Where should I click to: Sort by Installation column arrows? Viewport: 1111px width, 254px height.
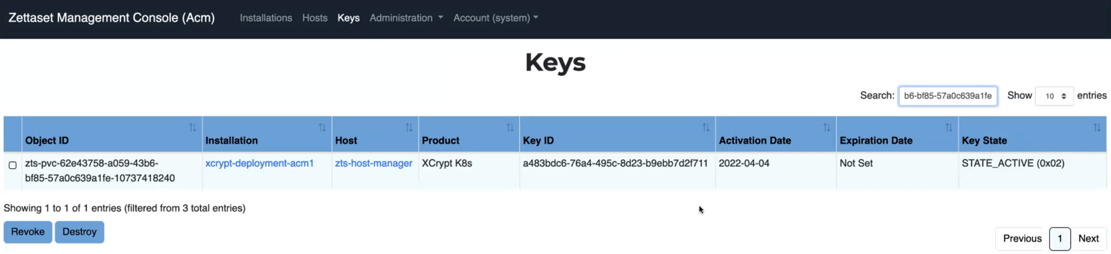322,128
